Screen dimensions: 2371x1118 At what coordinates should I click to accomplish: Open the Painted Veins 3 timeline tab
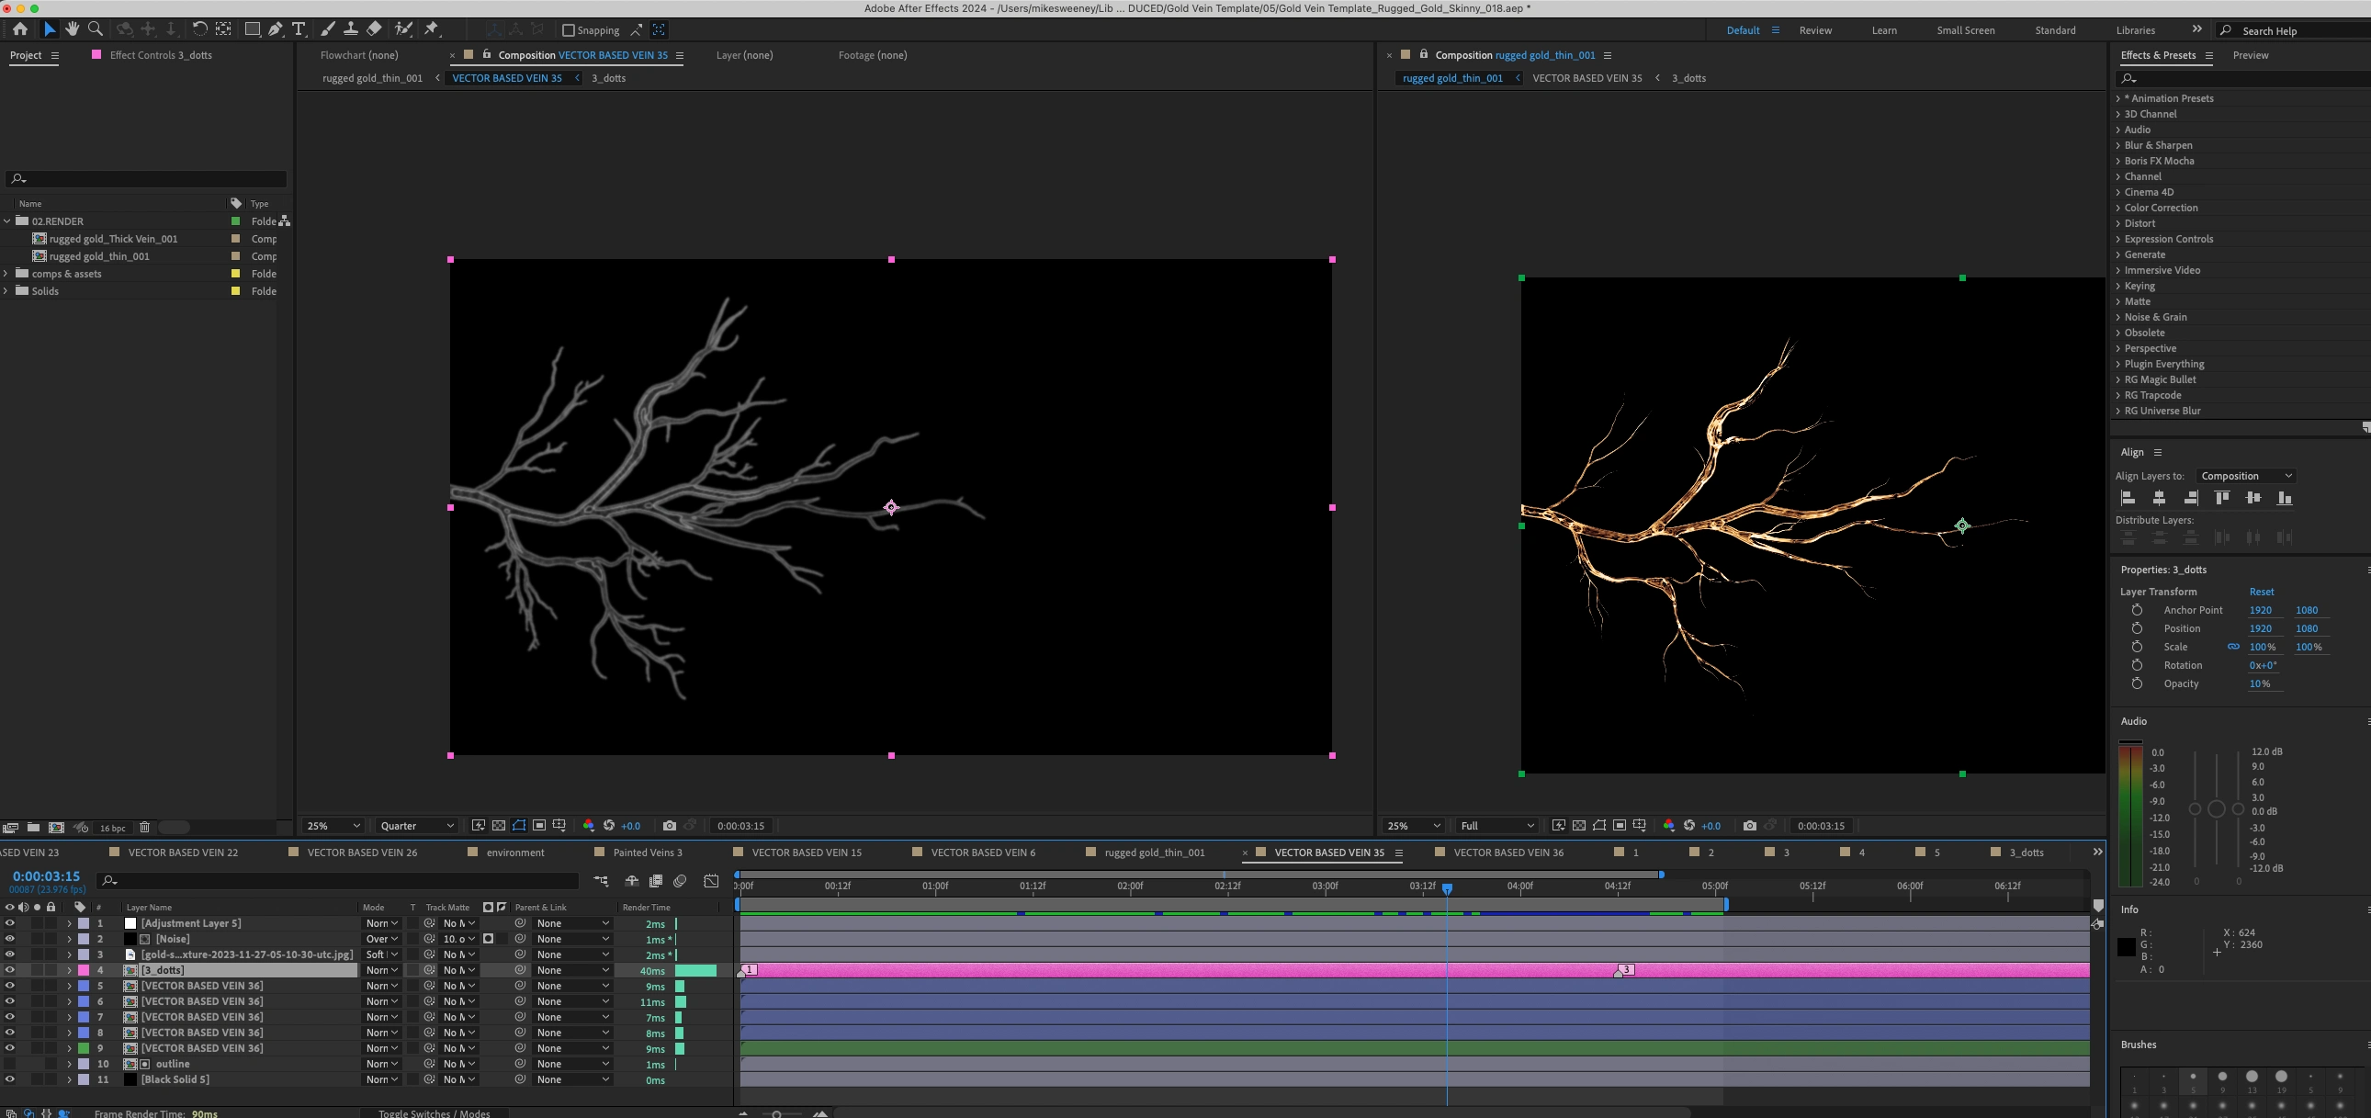coord(647,853)
